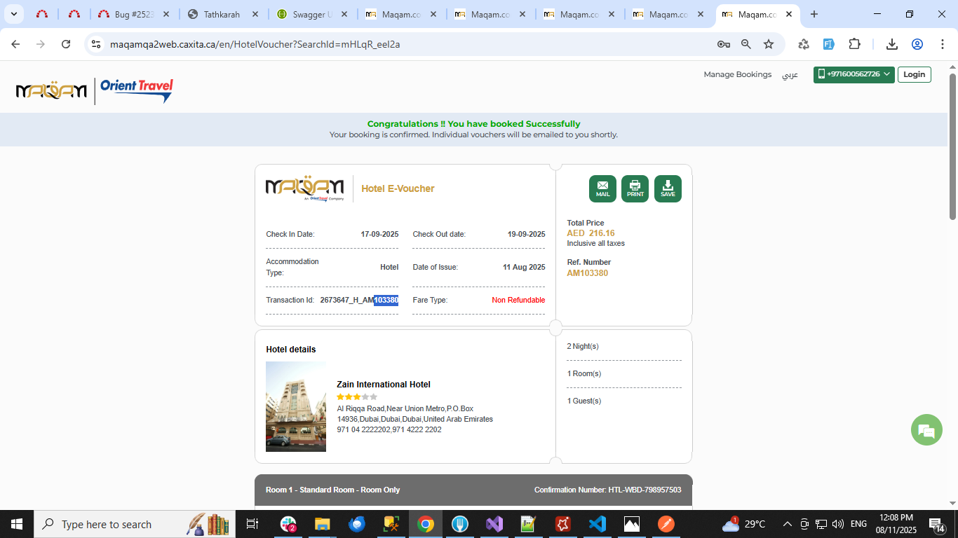The image size is (958, 538).
Task: Switch language to Arabic عربي
Action: pyautogui.click(x=790, y=74)
